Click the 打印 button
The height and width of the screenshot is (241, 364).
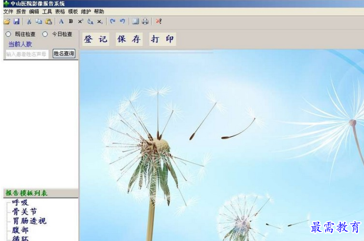click(x=162, y=39)
